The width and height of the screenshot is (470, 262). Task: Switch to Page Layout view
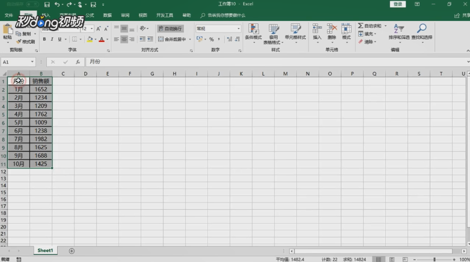(392, 260)
